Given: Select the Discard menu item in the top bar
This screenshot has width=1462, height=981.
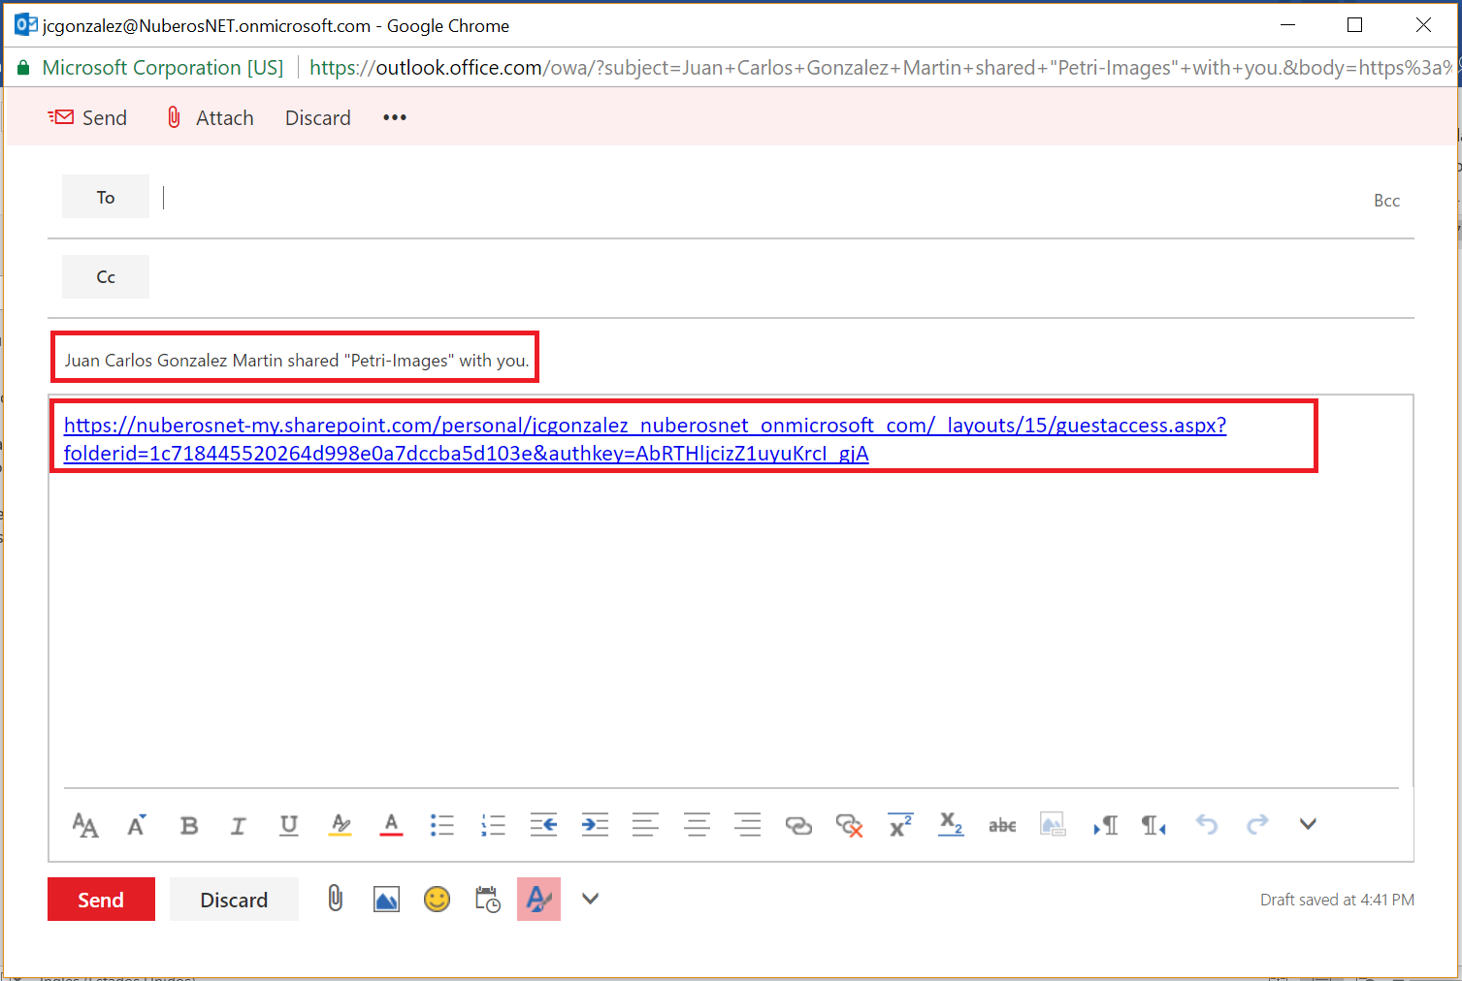Looking at the screenshot, I should coord(317,117).
